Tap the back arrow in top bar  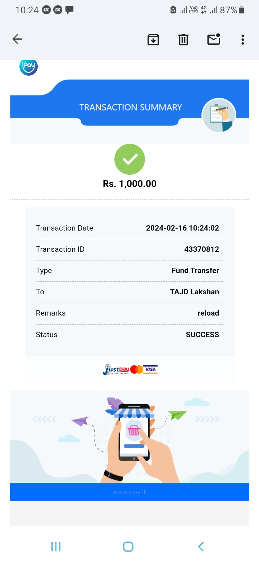coord(17,39)
